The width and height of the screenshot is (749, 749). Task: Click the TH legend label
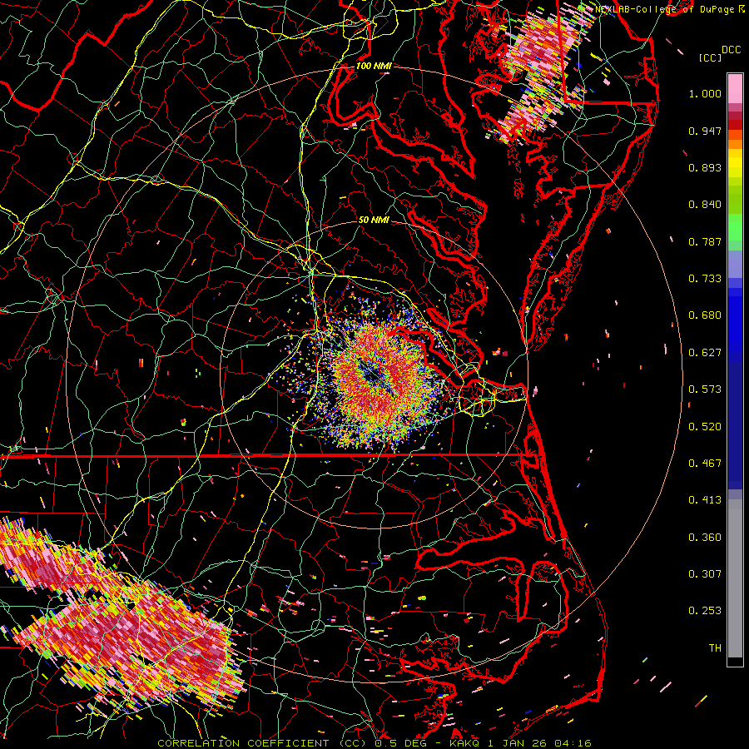(715, 648)
